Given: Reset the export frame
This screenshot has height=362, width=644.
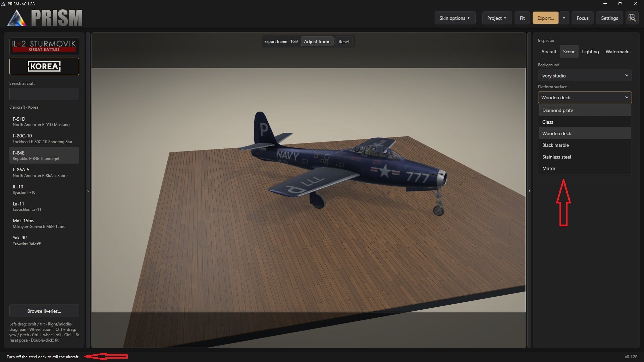Looking at the screenshot, I should 344,42.
